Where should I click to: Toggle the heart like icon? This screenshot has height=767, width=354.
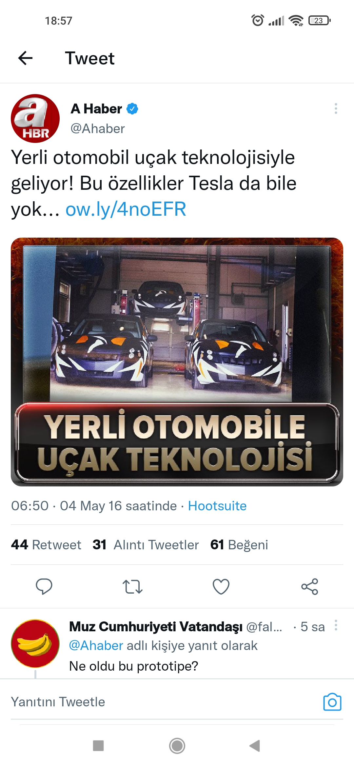pos(221,586)
